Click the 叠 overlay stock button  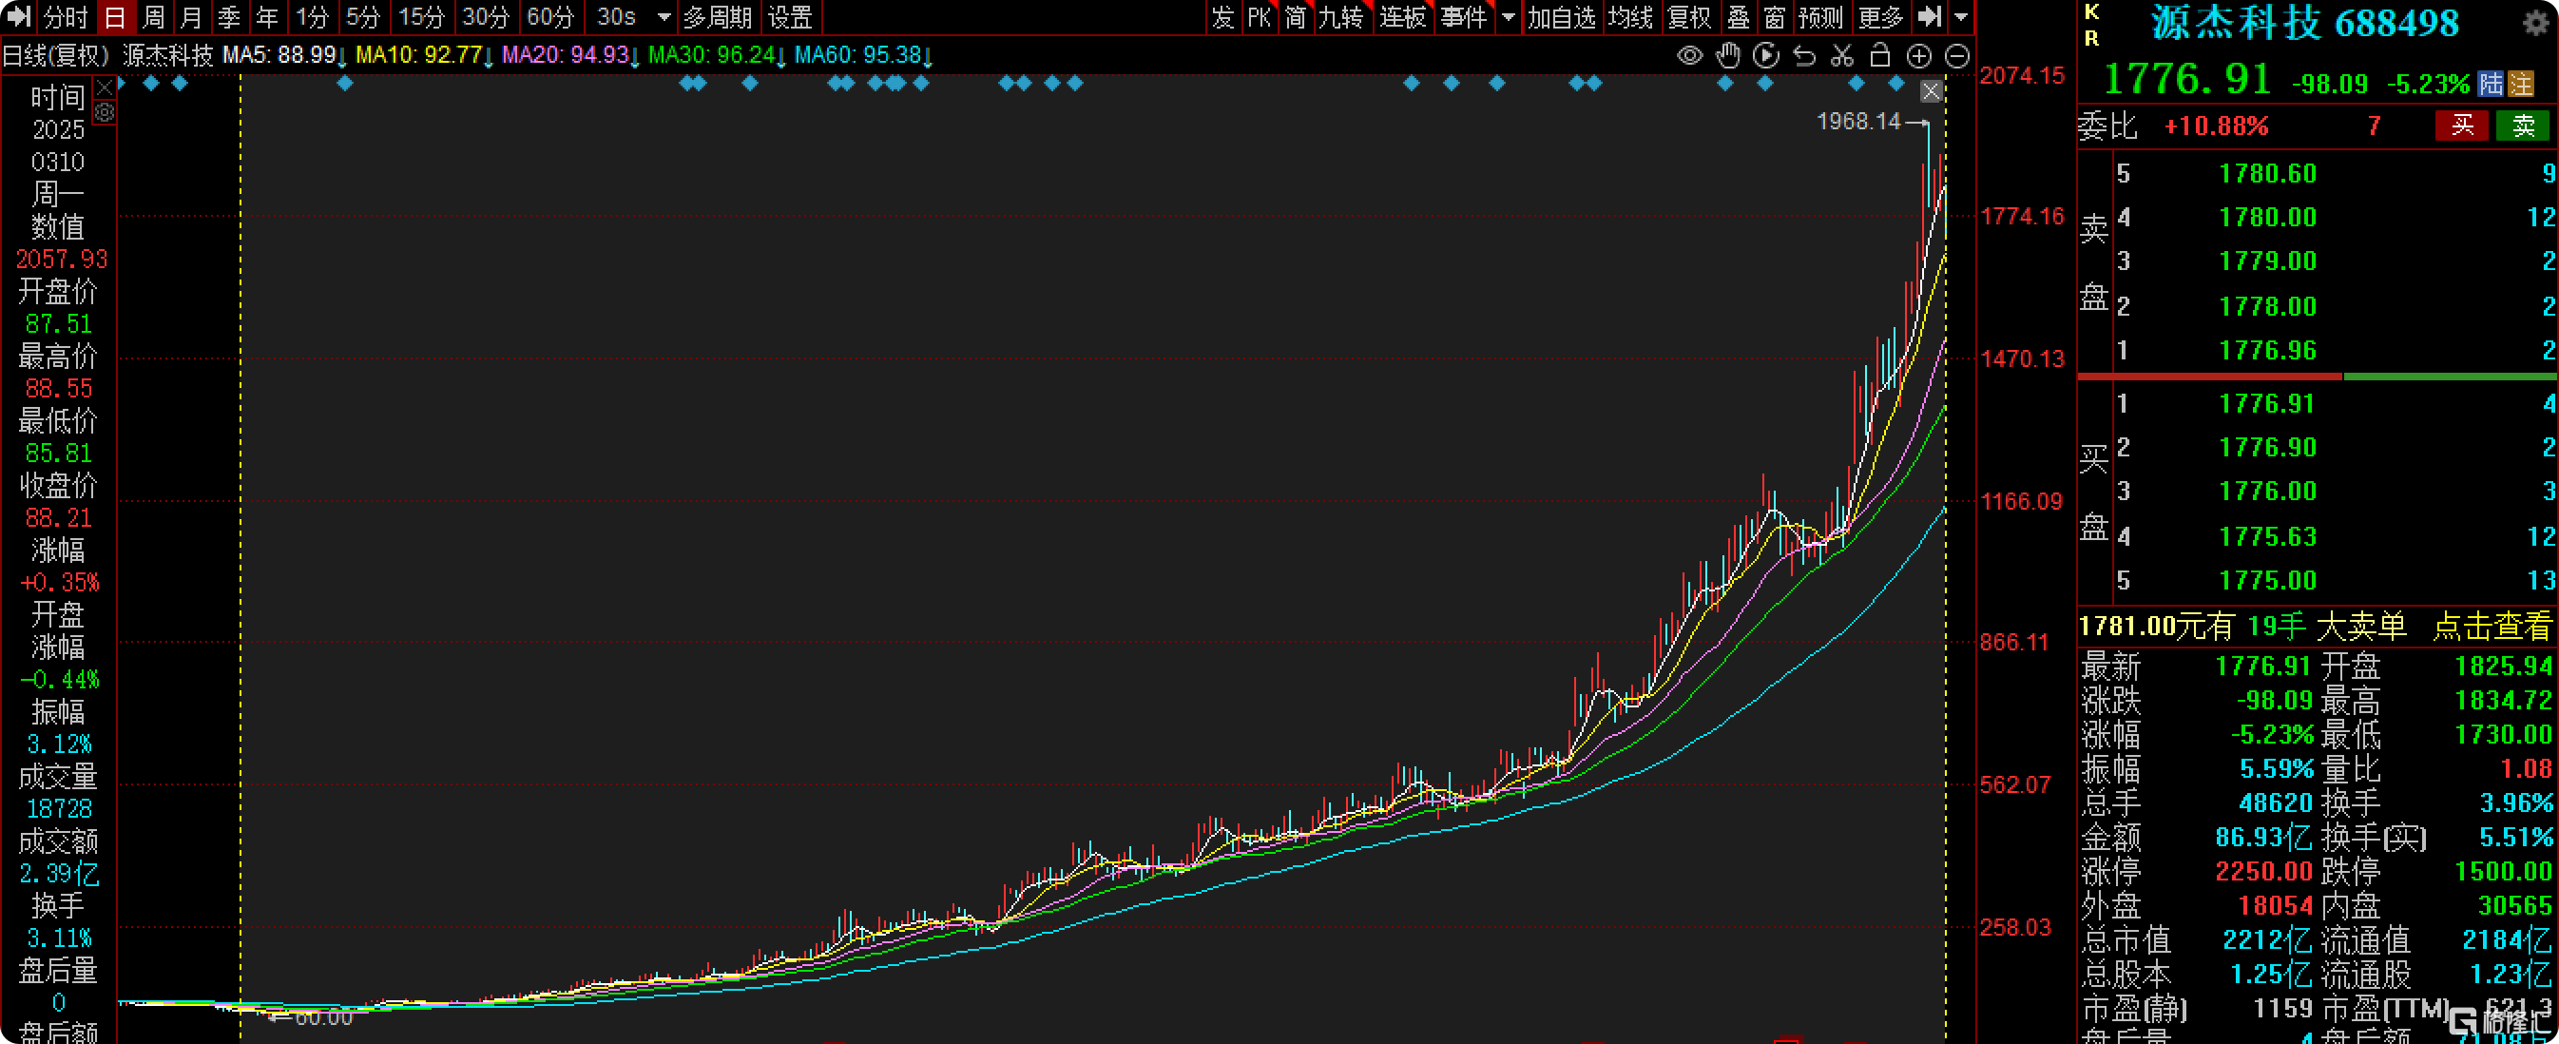pyautogui.click(x=1739, y=17)
